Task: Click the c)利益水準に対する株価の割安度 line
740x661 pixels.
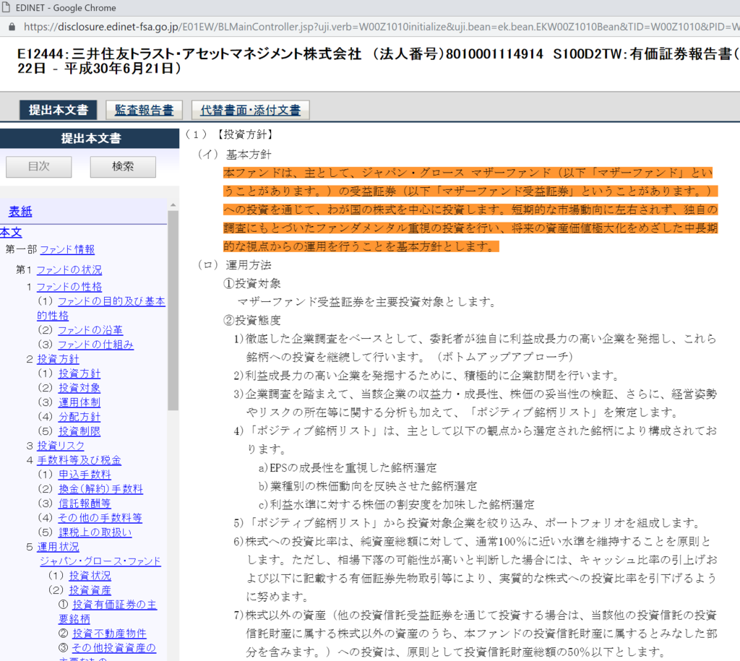Action: (397, 504)
